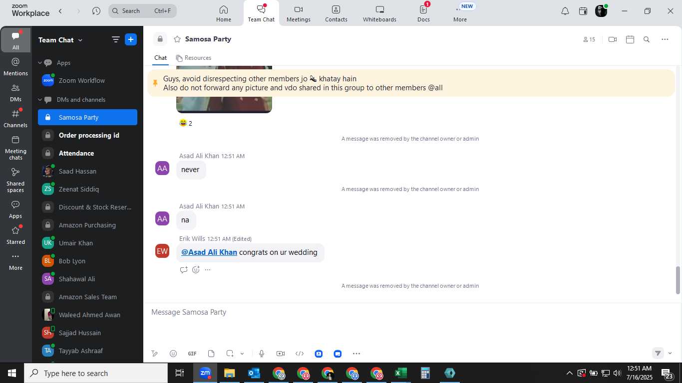Click the blue plus new chat button

pyautogui.click(x=131, y=40)
